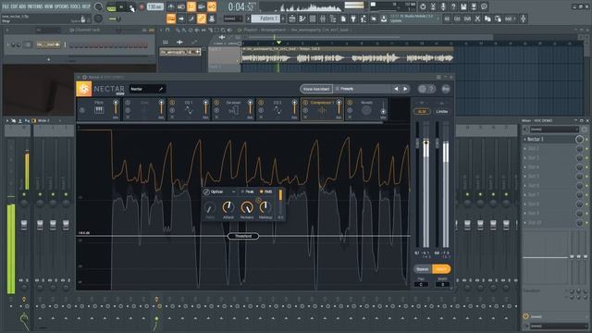Click the tempo field showing 130
592x333 pixels.
[x=155, y=6]
